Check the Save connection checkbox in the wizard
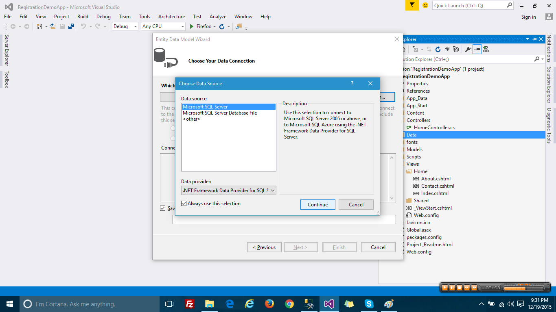 (x=163, y=208)
